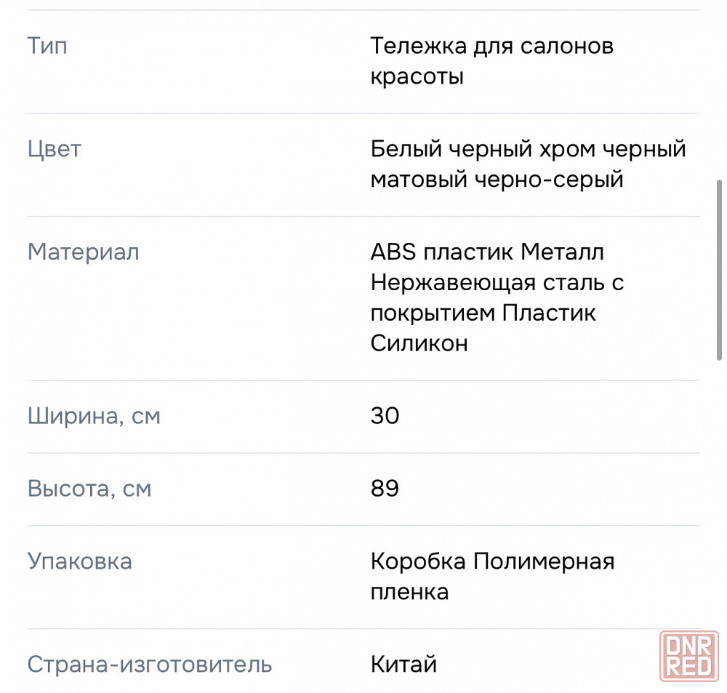Select the "Цвет" row label
Image resolution: width=727 pixels, height=693 pixels.
pos(55,149)
